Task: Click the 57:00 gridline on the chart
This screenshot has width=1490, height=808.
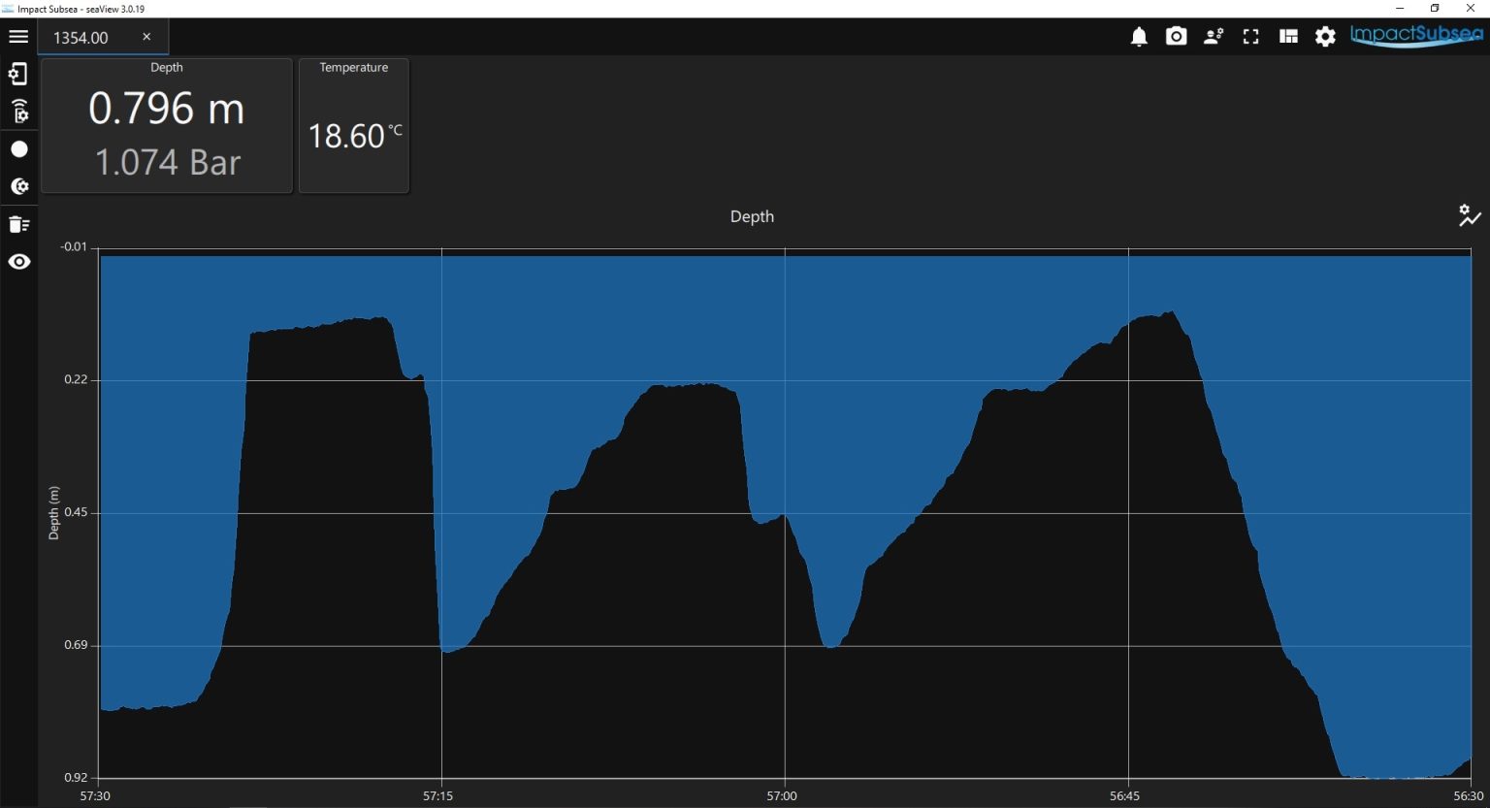Action: (x=785, y=512)
